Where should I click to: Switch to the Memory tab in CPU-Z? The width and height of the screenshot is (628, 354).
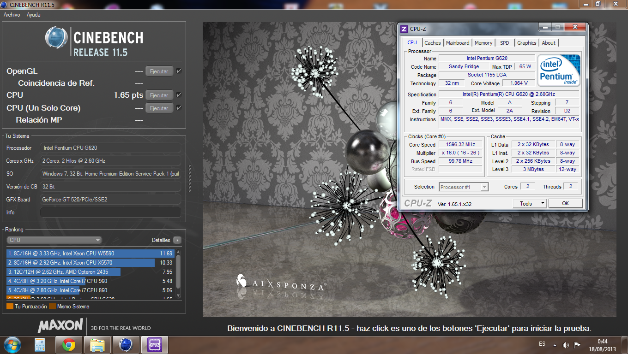(x=483, y=43)
